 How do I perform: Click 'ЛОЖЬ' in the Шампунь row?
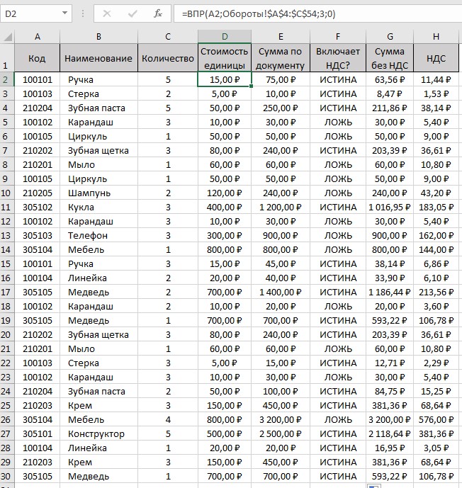click(338, 193)
